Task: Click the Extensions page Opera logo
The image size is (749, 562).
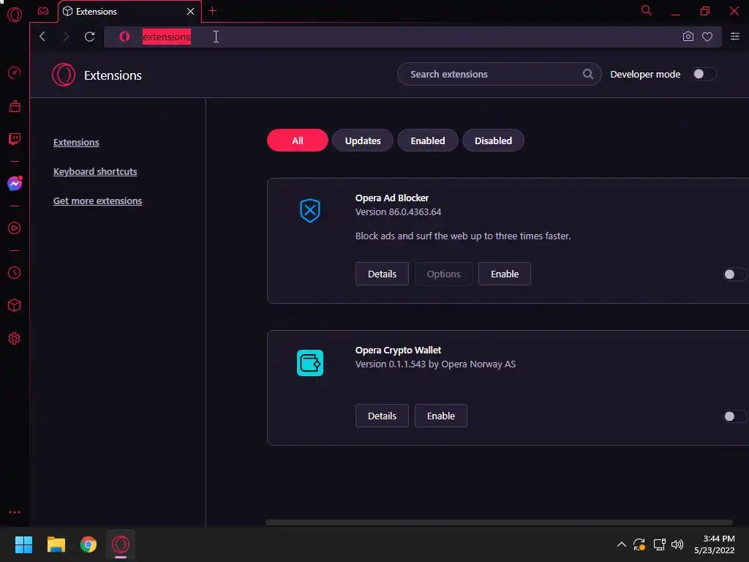Action: point(64,75)
